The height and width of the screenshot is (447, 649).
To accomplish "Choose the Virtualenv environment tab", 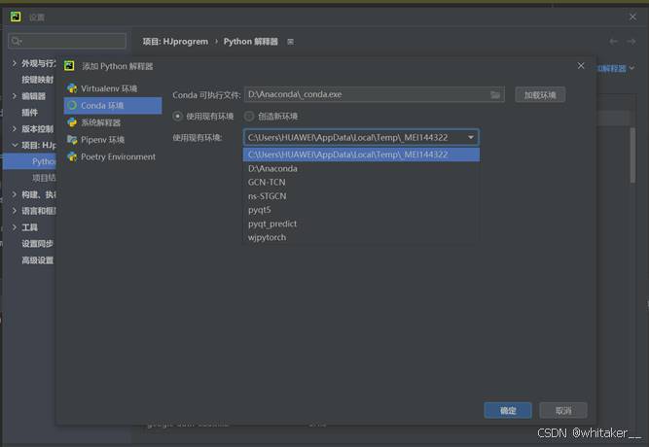I will 113,88.
